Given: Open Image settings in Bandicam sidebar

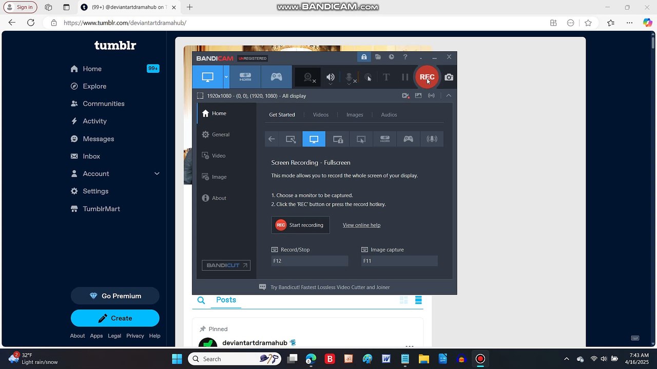Looking at the screenshot, I should point(226,177).
